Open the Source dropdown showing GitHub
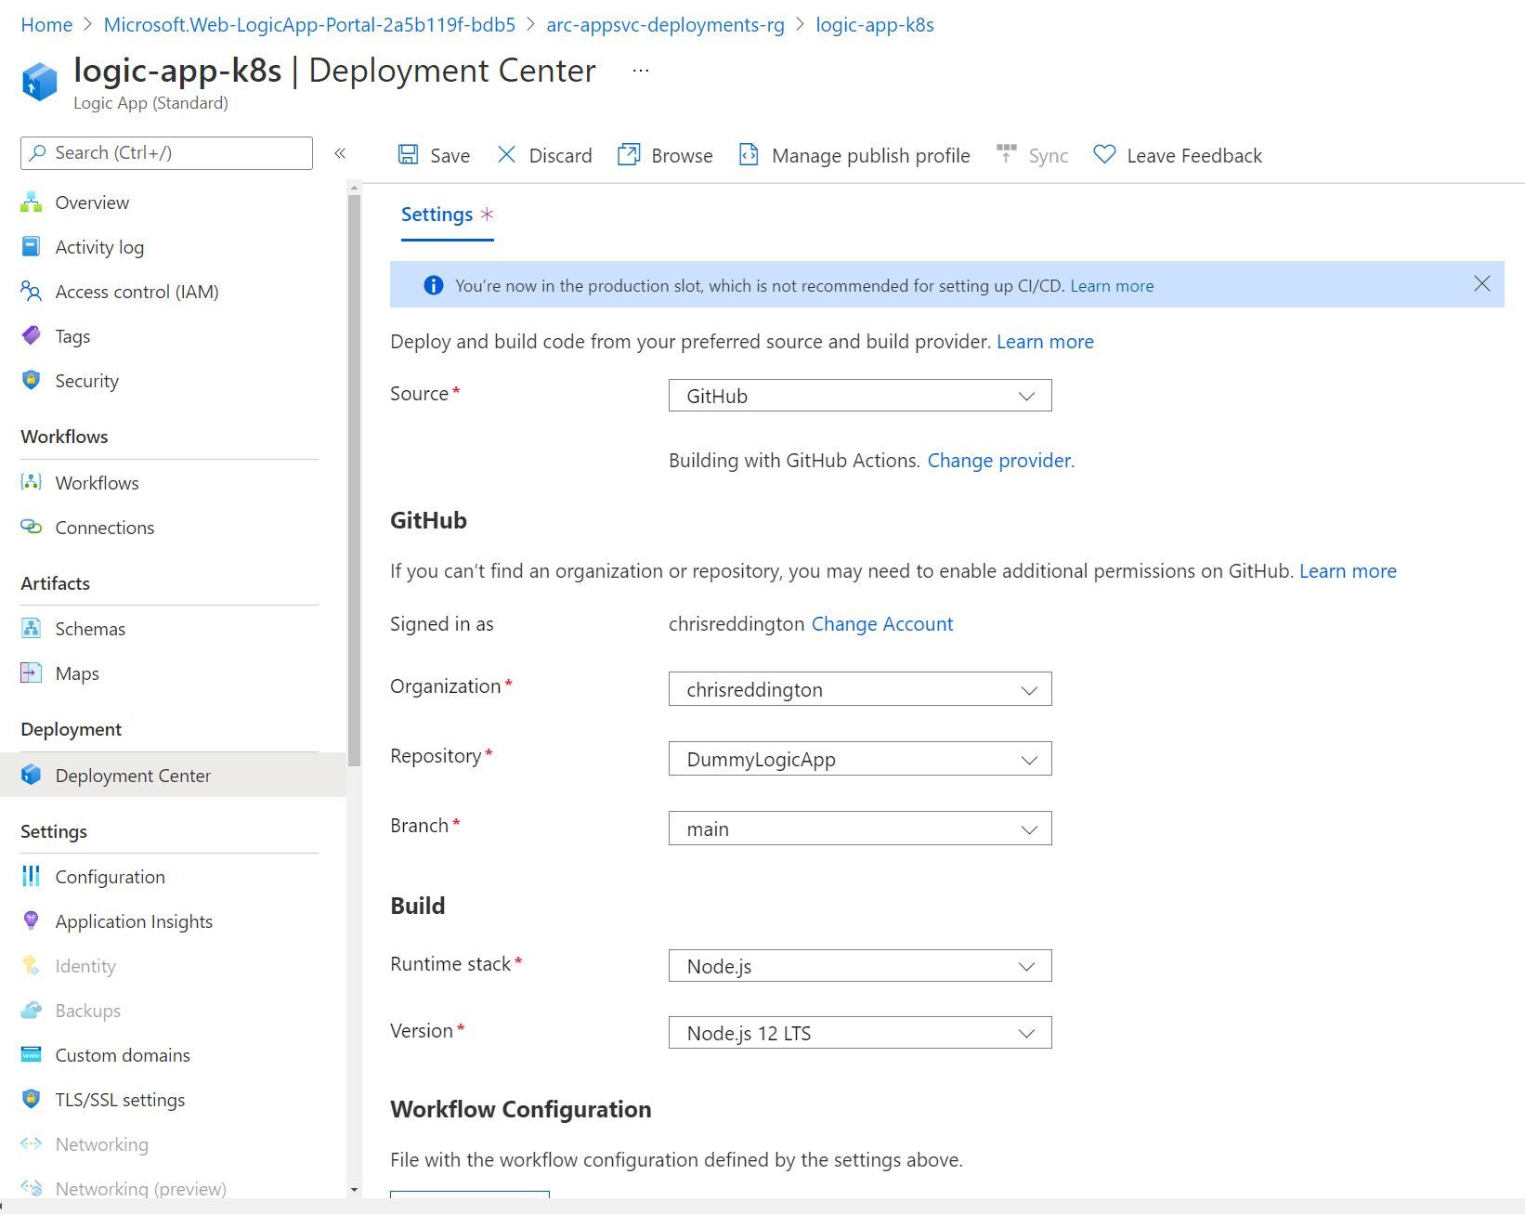1525x1214 pixels. [860, 396]
